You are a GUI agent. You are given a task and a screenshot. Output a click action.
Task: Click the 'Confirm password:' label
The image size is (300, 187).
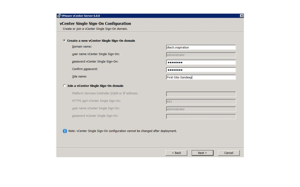coord(85,69)
